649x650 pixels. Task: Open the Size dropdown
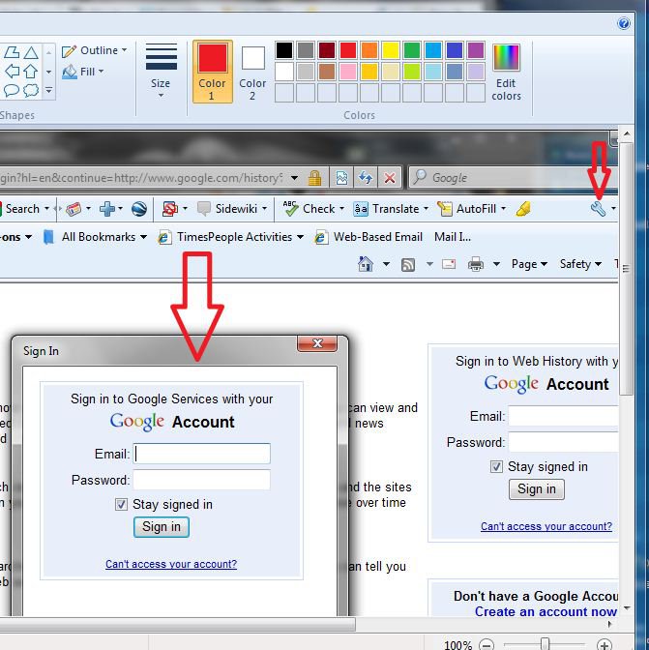point(161,71)
